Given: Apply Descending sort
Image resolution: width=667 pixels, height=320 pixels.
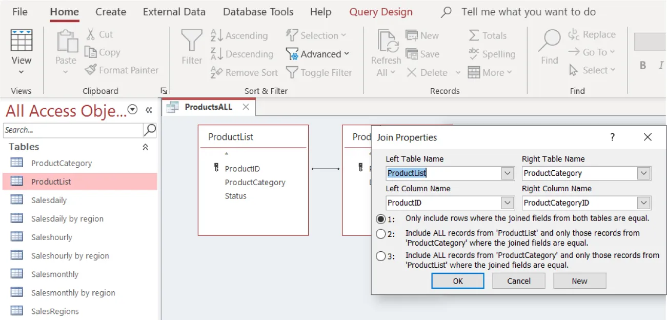Looking at the screenshot, I should click(x=217, y=54).
